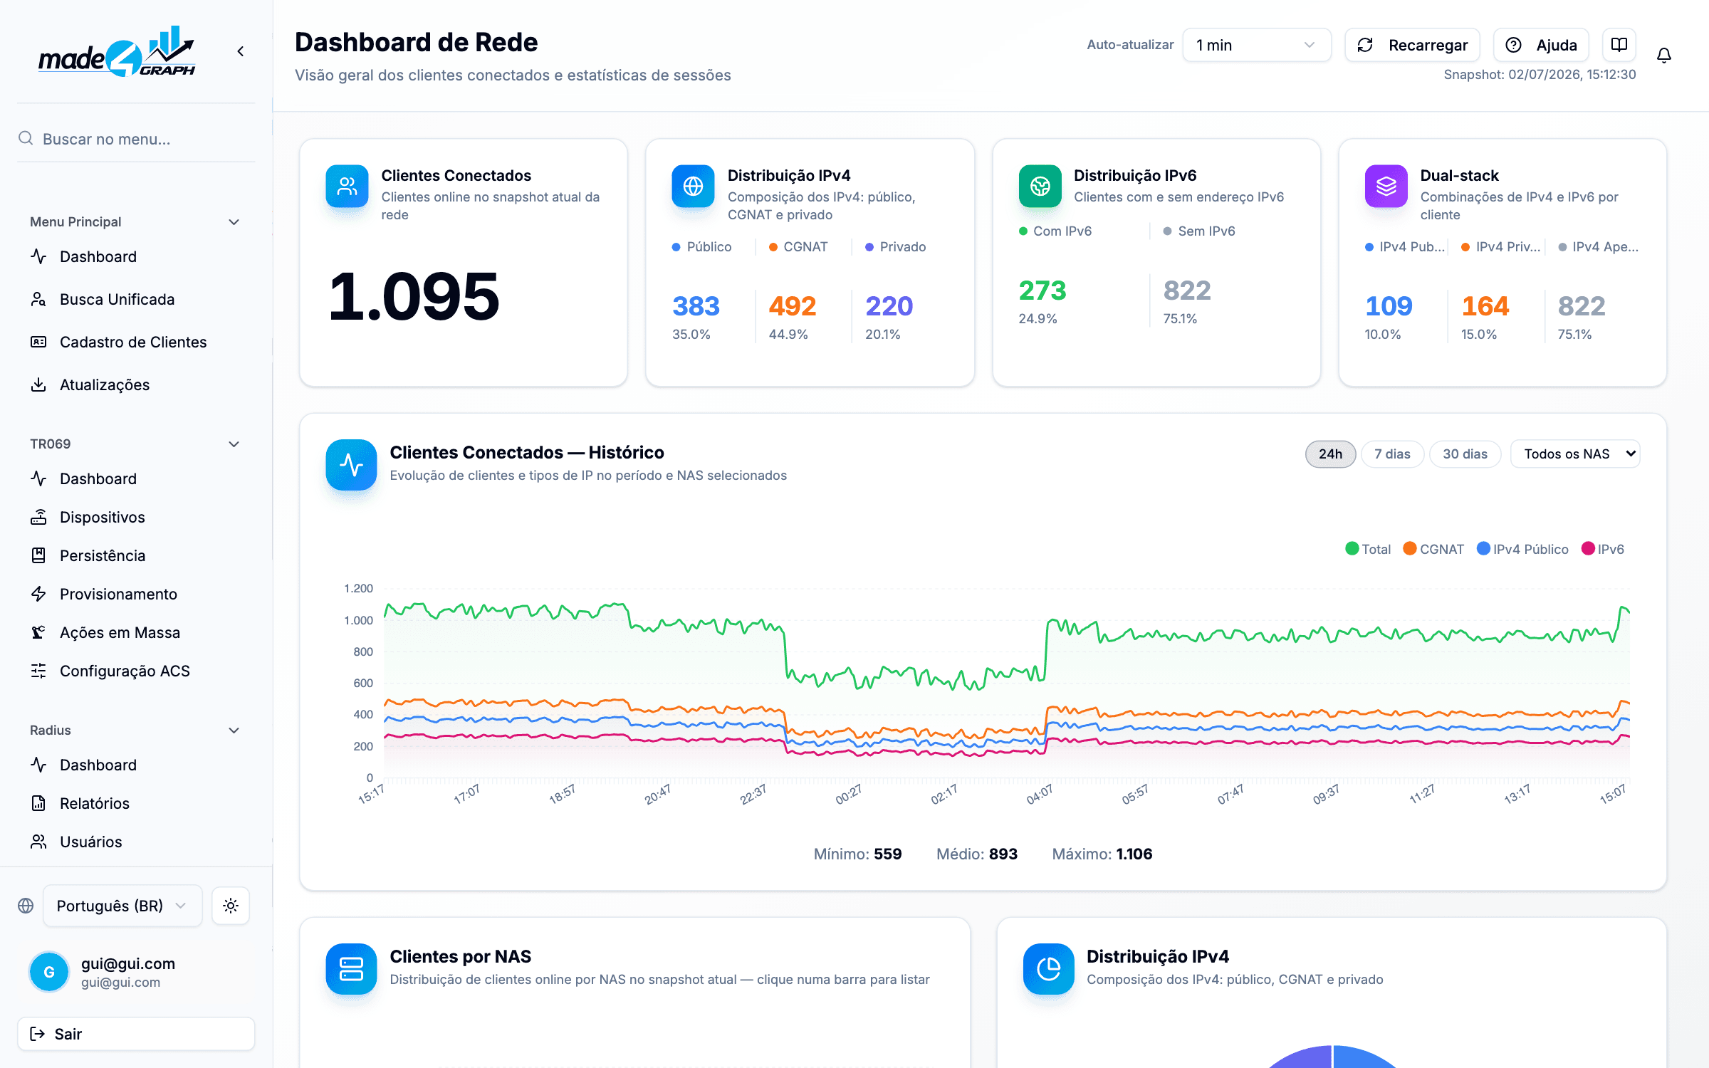
Task: Click the 492 CGNAT value
Action: point(792,306)
